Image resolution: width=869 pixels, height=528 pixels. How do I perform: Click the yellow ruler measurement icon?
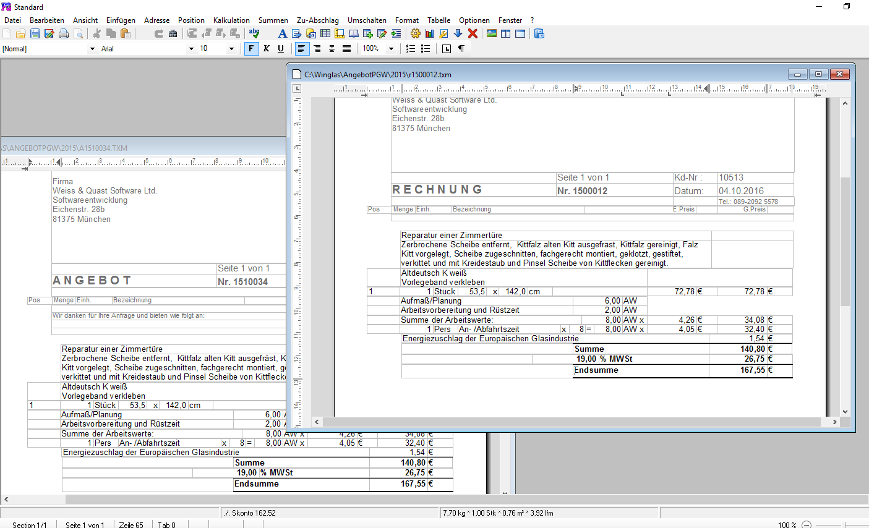340,33
